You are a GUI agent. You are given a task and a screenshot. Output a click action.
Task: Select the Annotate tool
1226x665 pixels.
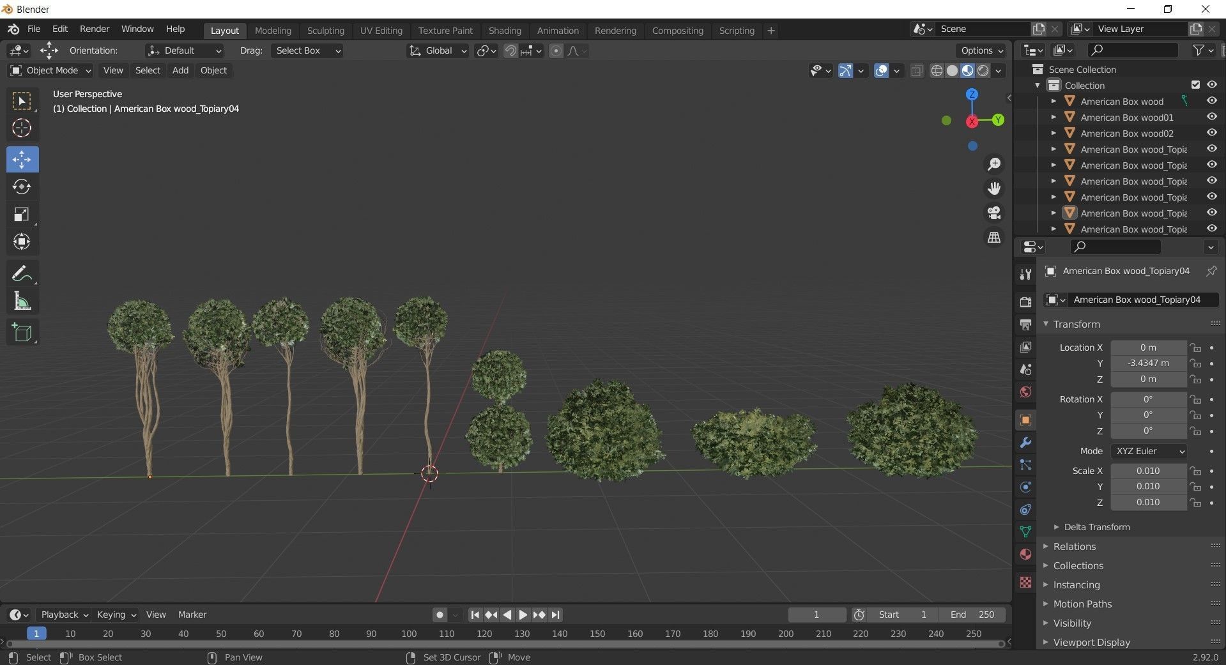tap(22, 273)
